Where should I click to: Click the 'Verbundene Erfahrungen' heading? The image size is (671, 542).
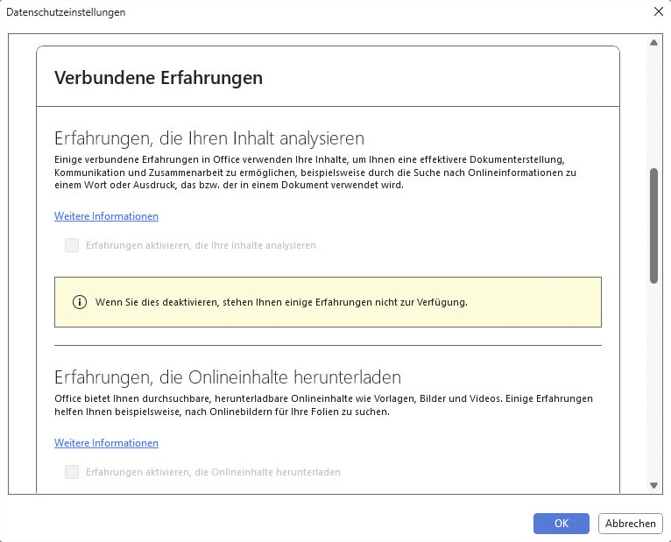pos(159,78)
